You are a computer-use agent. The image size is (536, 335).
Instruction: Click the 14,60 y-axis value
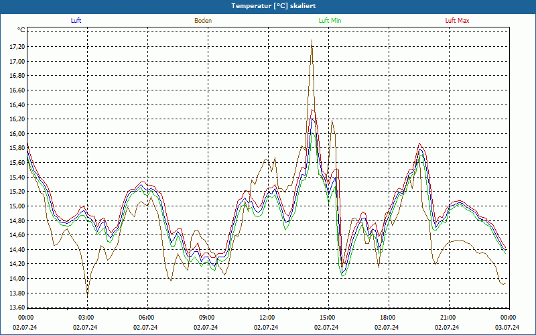[x=17, y=235]
